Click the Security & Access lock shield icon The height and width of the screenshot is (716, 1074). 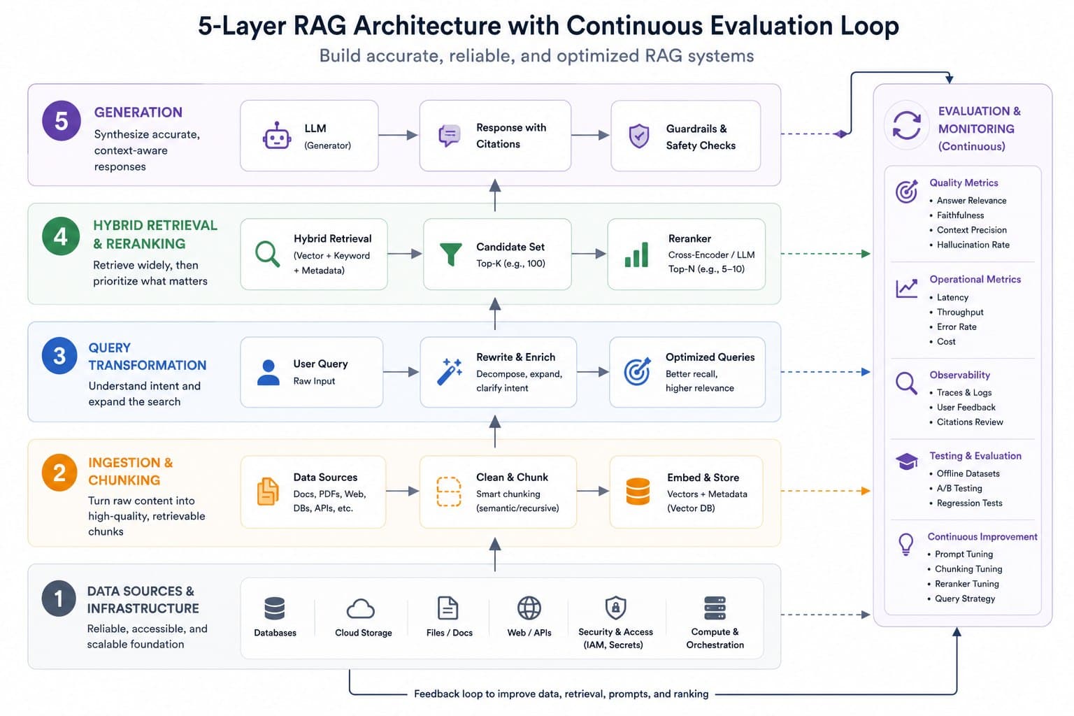point(615,607)
